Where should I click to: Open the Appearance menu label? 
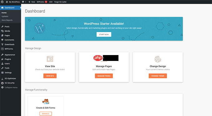(10, 55)
